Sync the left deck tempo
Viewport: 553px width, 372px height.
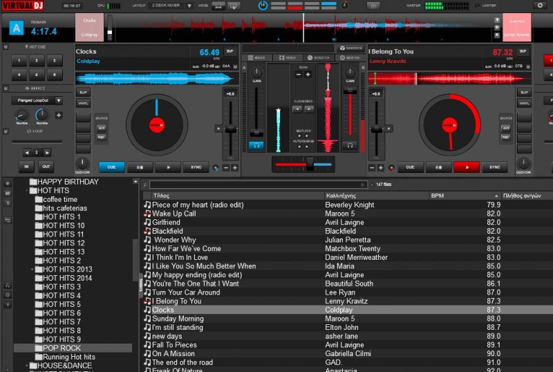(196, 167)
